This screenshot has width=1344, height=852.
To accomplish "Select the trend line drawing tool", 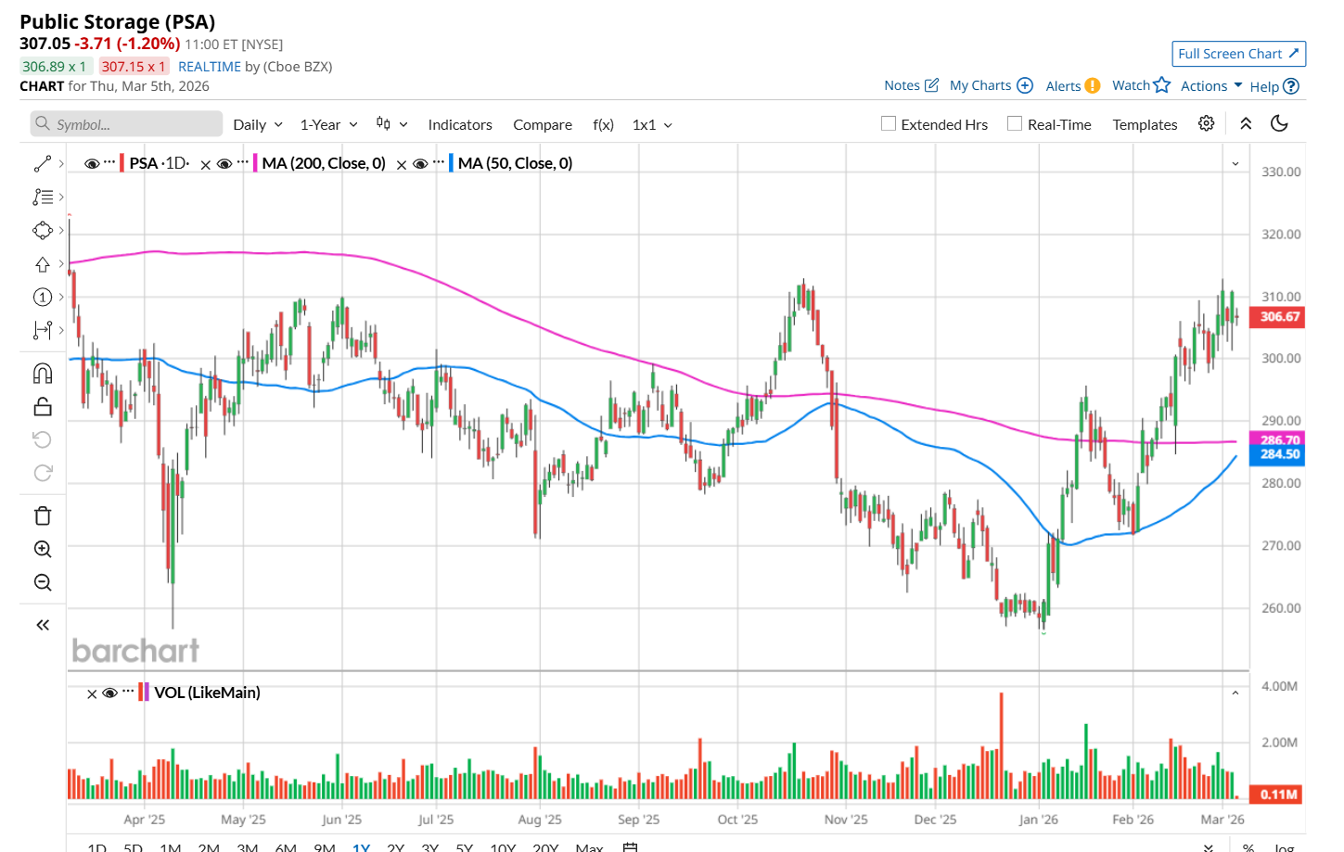I will pyautogui.click(x=43, y=164).
